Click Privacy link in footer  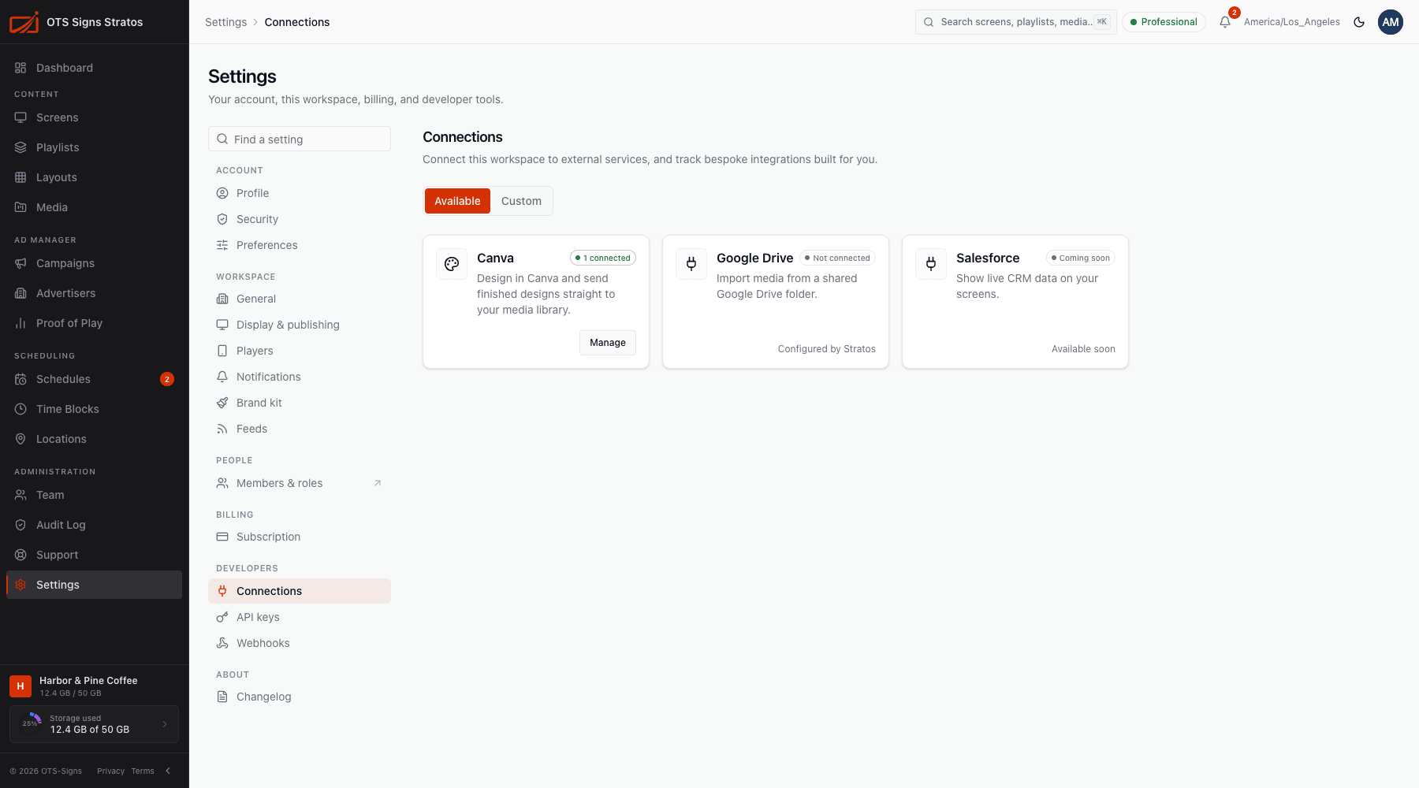coord(110,771)
